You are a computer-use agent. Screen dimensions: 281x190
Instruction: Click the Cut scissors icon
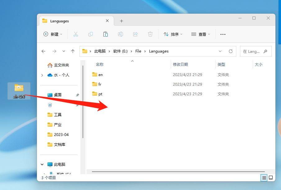coord(76,34)
